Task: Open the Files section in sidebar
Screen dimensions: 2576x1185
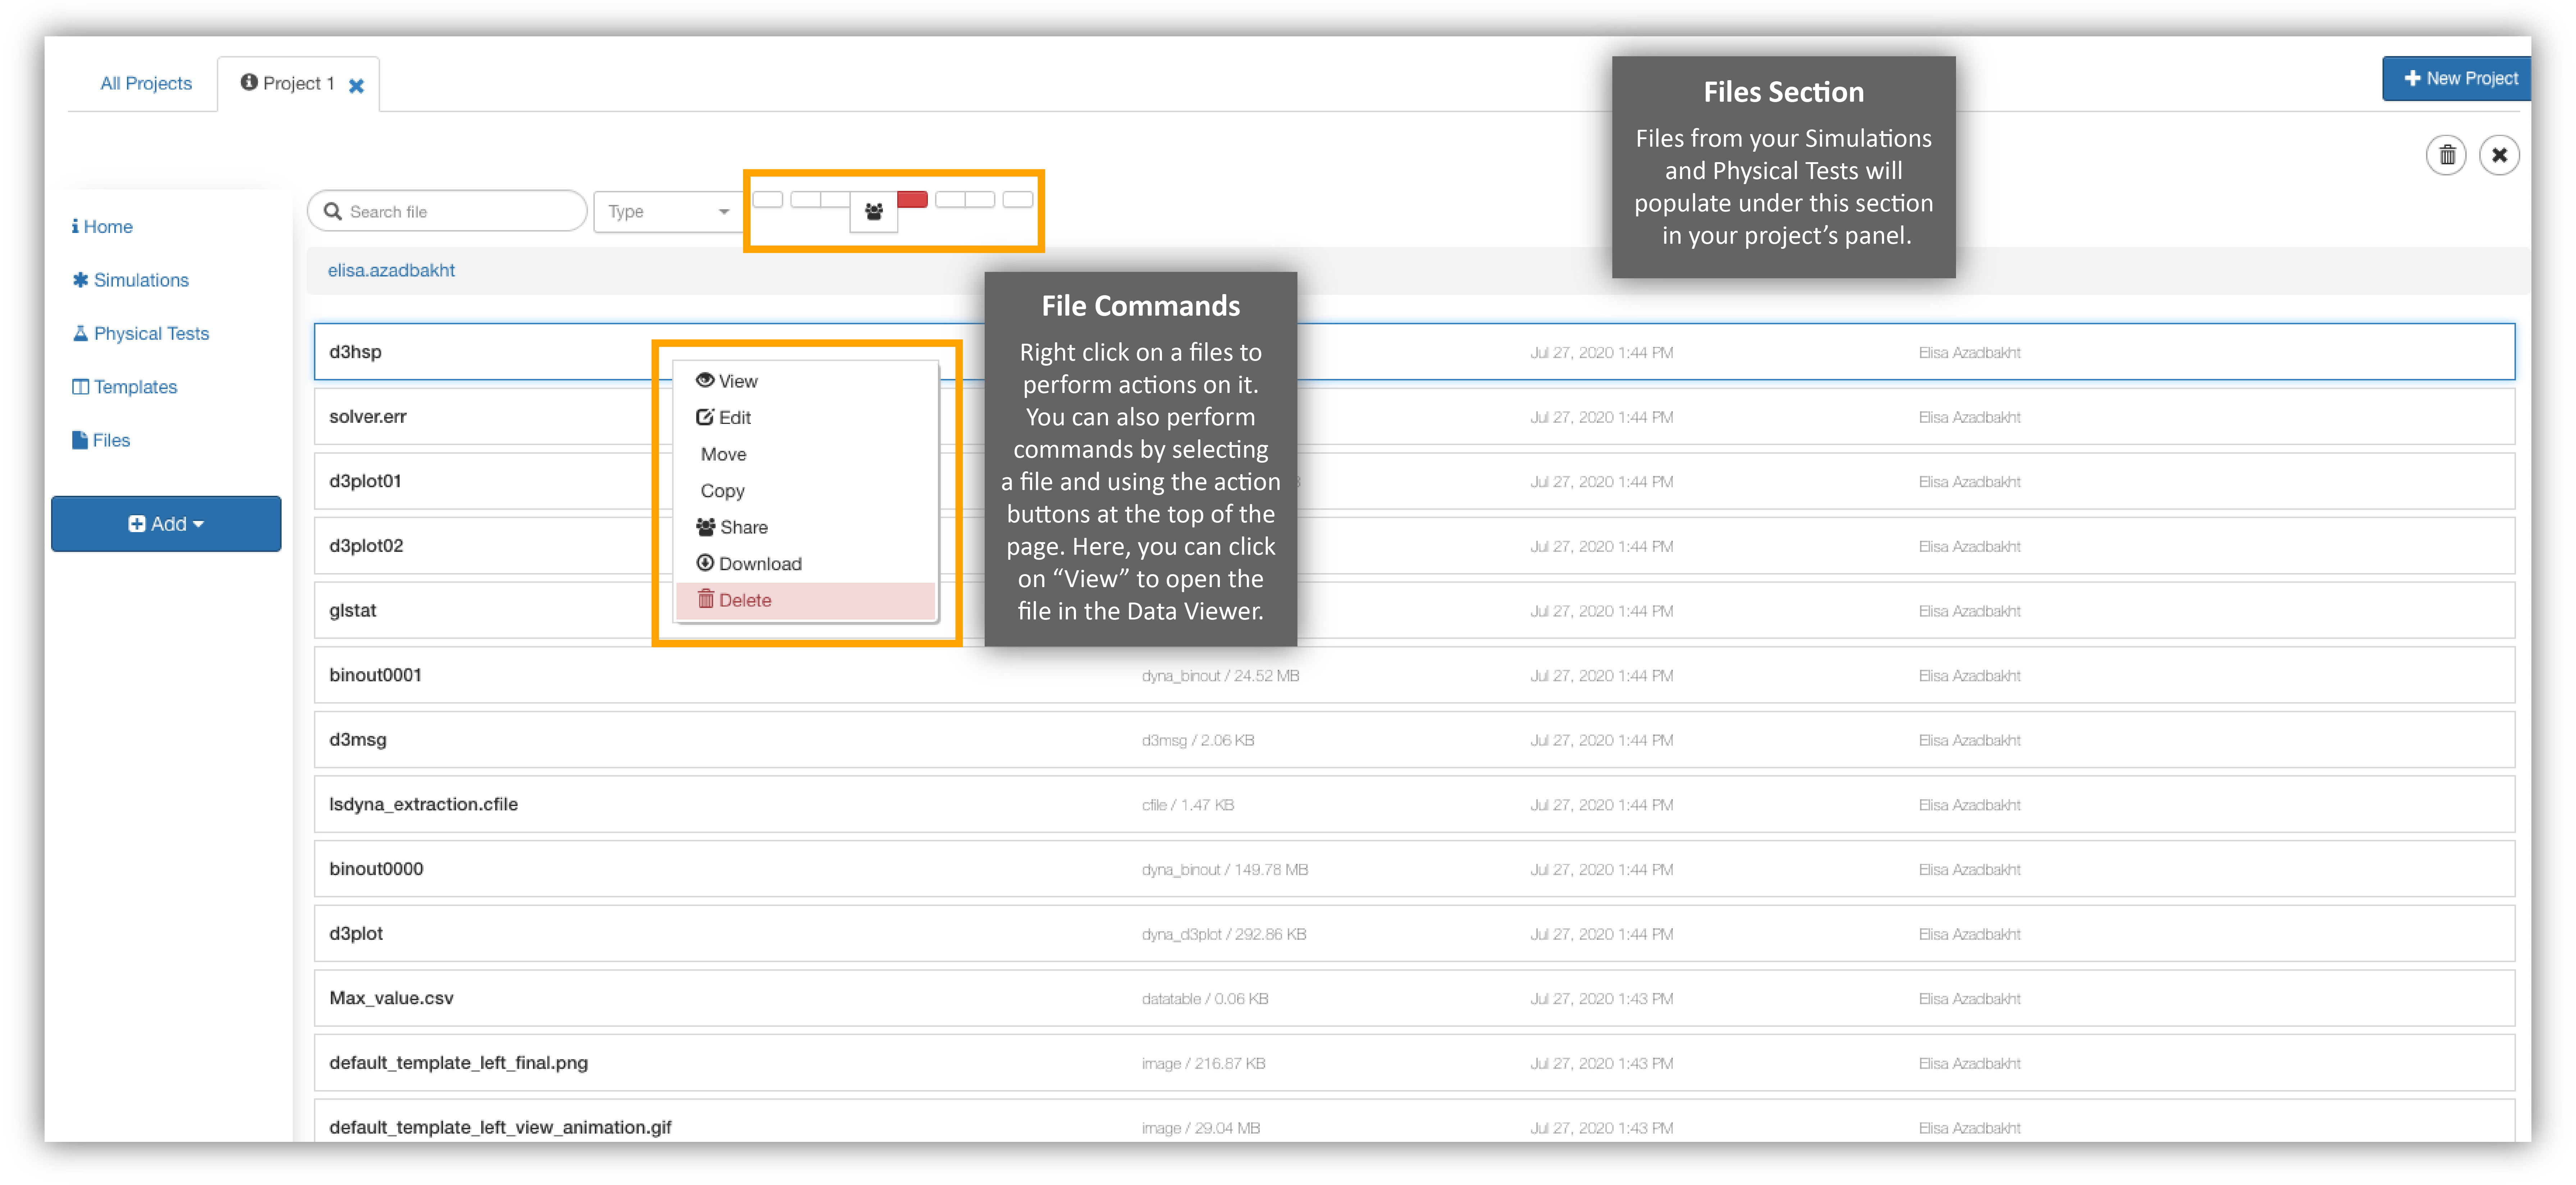Action: pos(101,440)
